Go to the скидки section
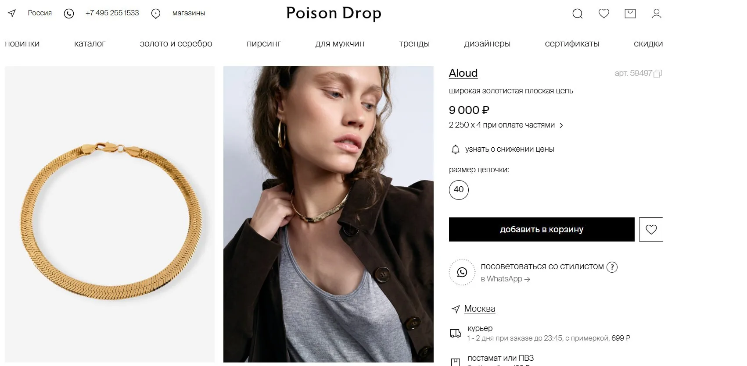 pos(648,43)
